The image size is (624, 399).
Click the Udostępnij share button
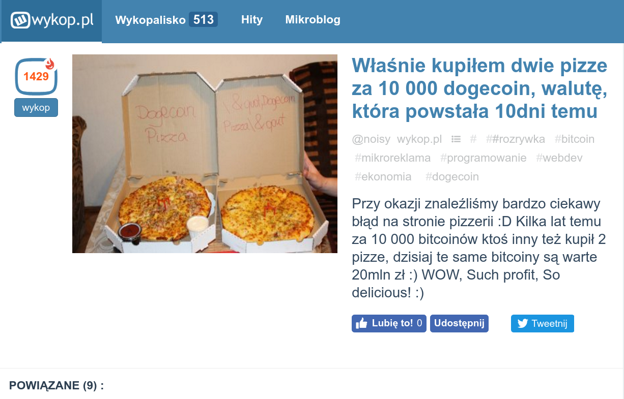(x=459, y=323)
